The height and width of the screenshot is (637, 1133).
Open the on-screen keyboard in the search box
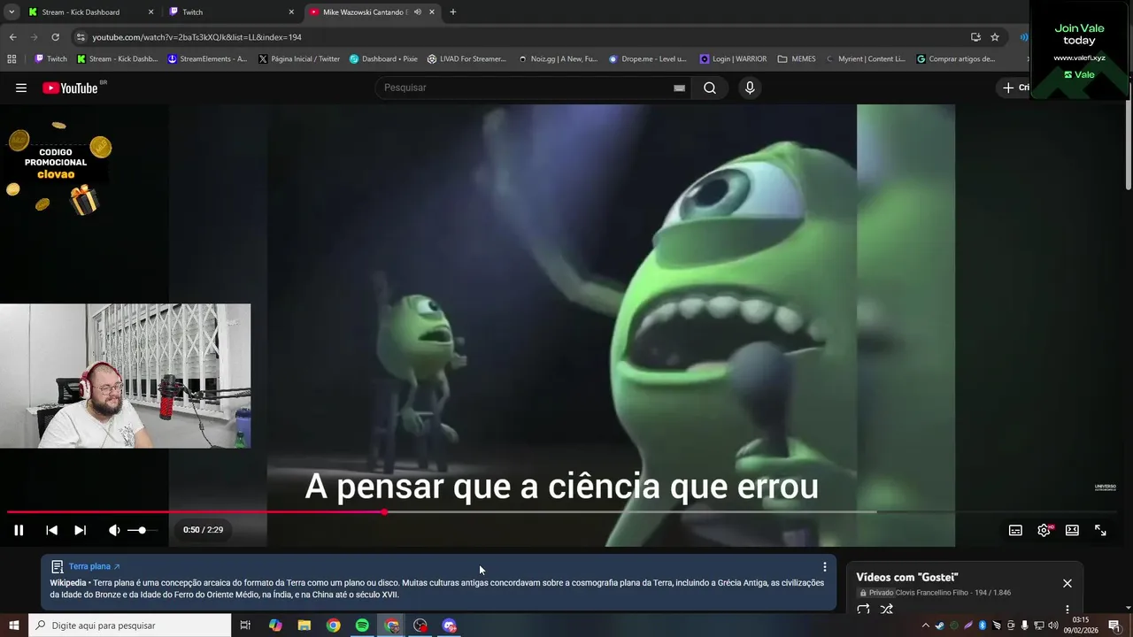tap(679, 88)
